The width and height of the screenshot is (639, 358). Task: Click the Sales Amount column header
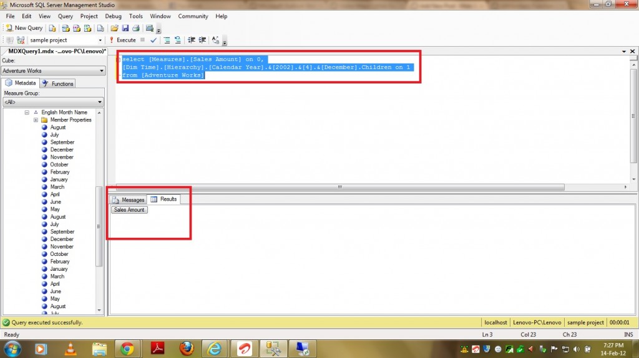tap(129, 210)
